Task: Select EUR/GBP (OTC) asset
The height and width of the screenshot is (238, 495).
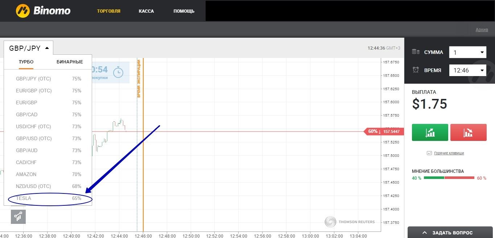Action: [x=48, y=91]
